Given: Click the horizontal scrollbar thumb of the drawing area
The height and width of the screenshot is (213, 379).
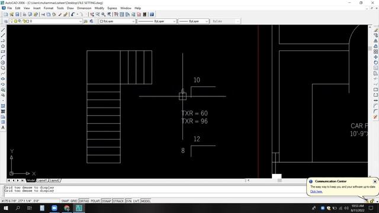Looking at the screenshot, I should (280, 180).
